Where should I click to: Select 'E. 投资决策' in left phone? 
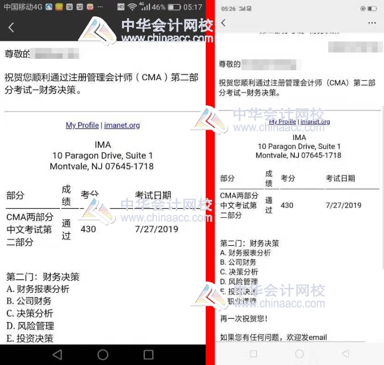pos(30,338)
